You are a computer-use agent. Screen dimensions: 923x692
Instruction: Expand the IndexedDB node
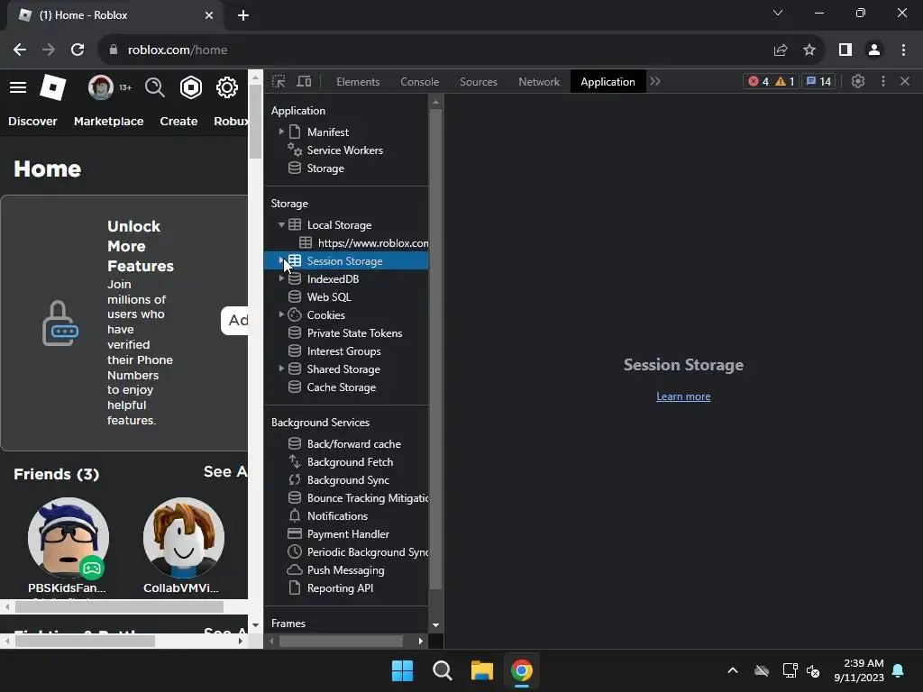(281, 279)
